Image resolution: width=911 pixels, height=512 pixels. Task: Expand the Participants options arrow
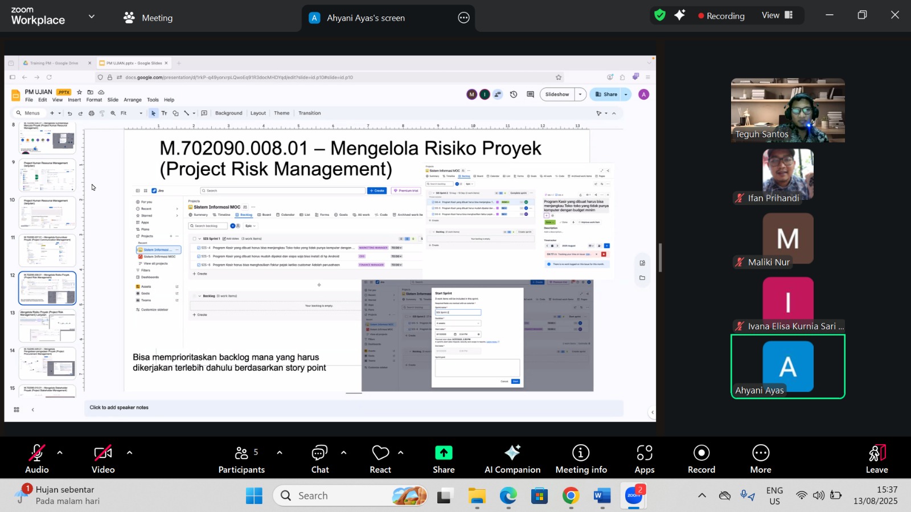pos(279,453)
